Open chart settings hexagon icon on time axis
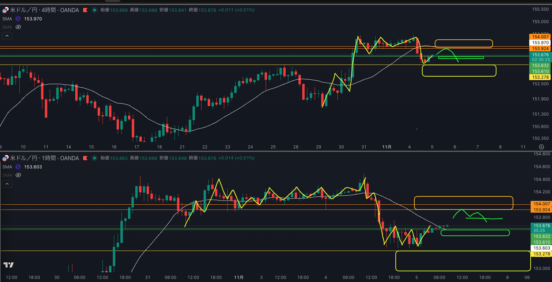The height and width of the screenshot is (282, 552). pos(541,147)
